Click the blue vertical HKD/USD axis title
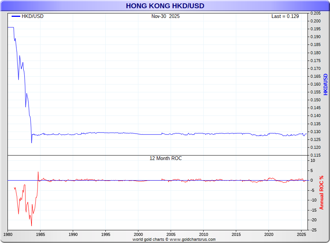330x243 pixels. (325, 84)
